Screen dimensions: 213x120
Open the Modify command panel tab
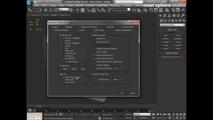pos(165,16)
